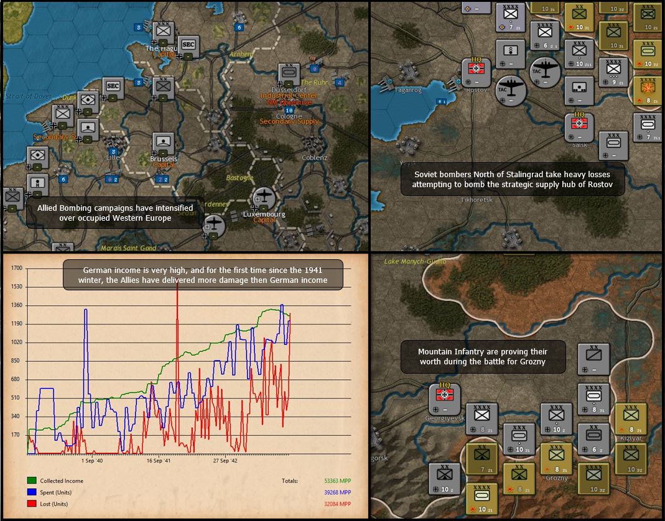Click the 'Lake Manych-Gudilo' map label

[x=415, y=261]
